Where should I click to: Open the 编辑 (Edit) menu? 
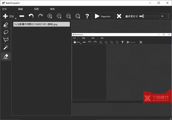[20, 9]
